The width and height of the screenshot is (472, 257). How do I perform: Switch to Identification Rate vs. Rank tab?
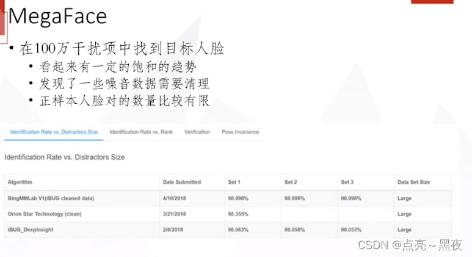point(141,132)
